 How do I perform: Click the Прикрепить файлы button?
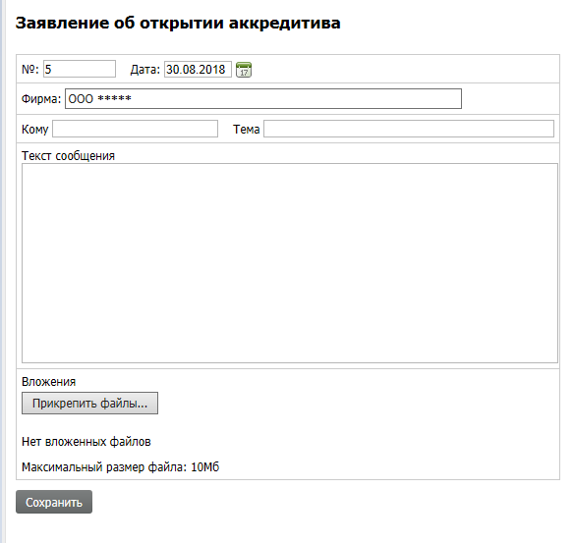89,404
